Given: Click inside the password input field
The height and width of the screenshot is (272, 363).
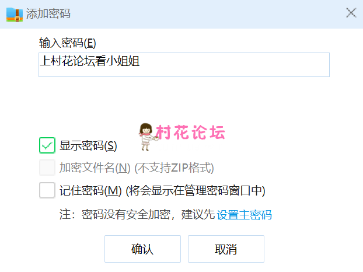Looking at the screenshot, I should tap(184, 65).
